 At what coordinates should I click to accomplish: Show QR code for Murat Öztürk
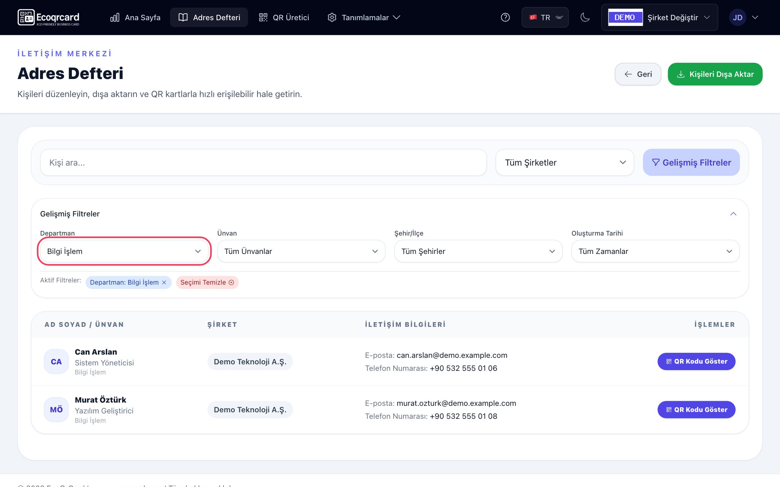point(696,409)
